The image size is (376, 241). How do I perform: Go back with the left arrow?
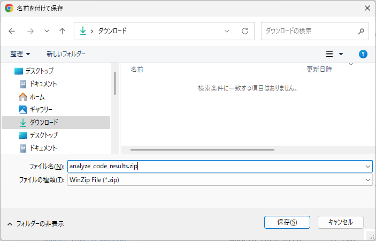click(x=12, y=31)
